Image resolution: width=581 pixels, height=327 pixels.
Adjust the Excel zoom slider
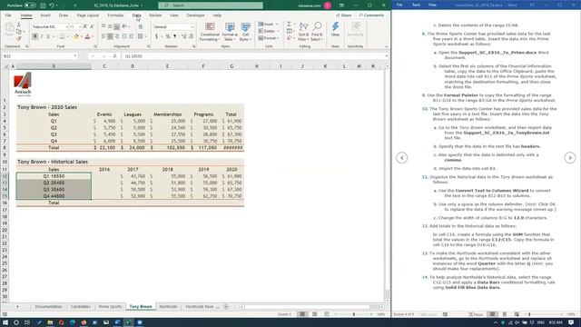point(354,314)
